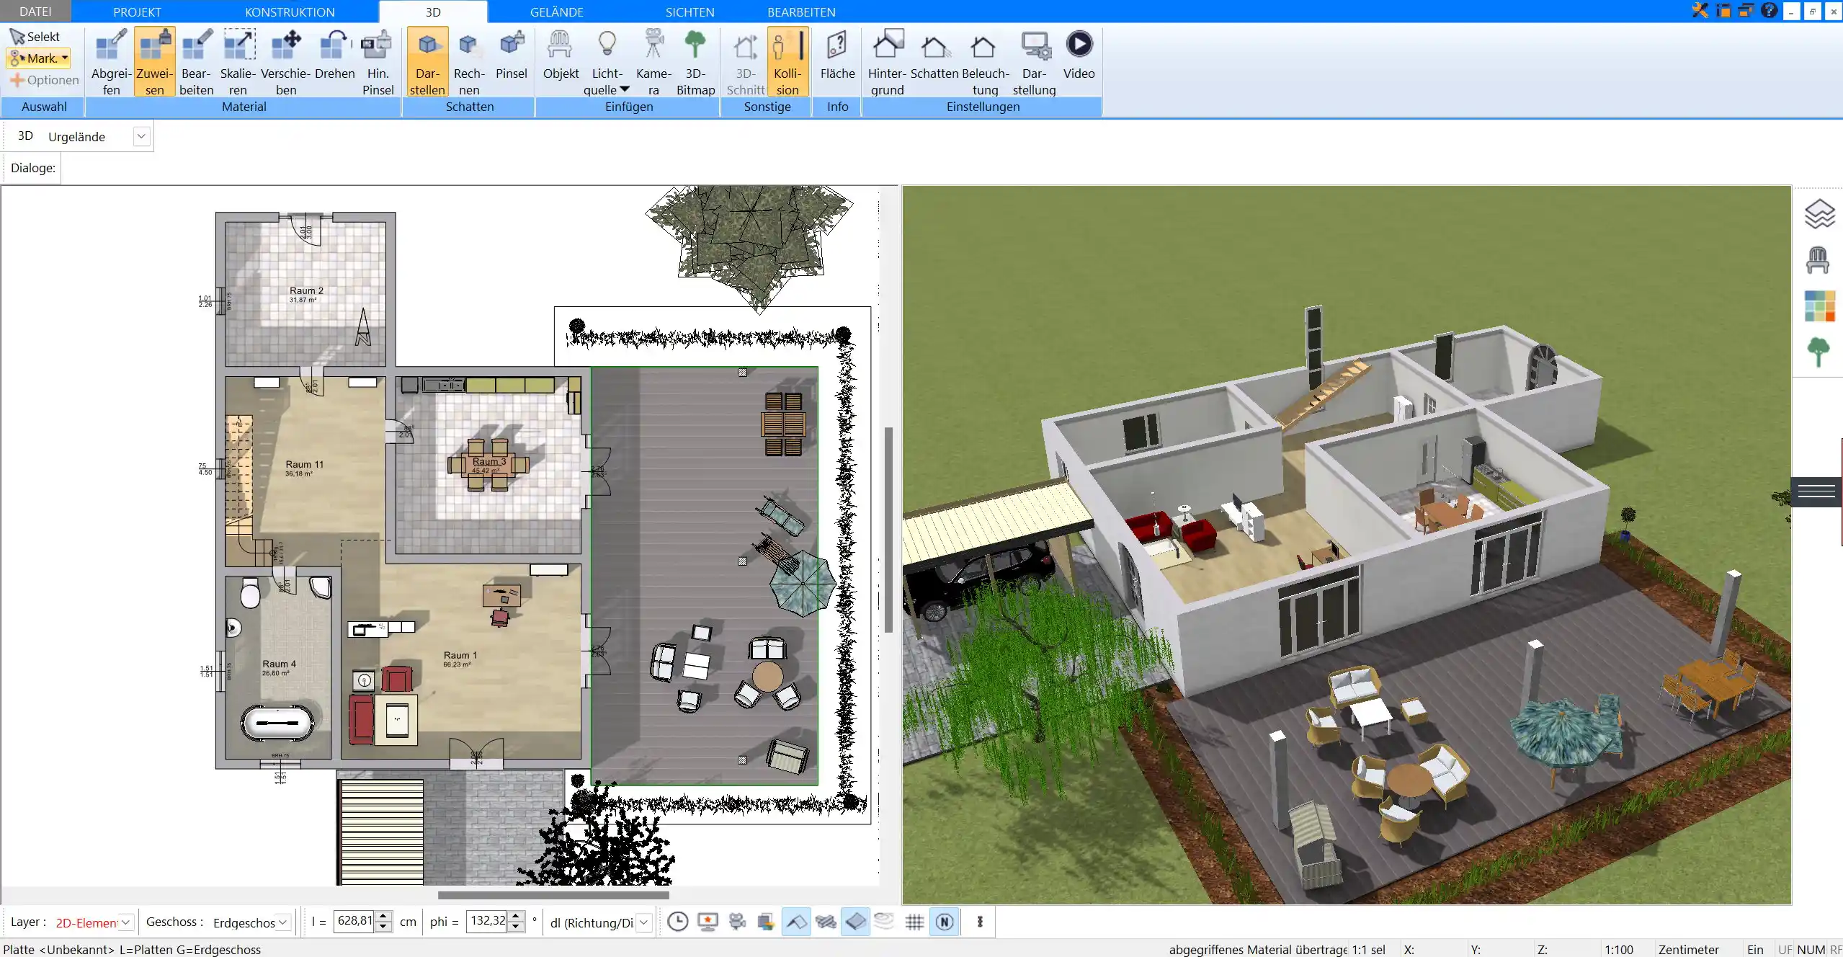Click the horizontal scrollbar of 2D plan

point(553,895)
